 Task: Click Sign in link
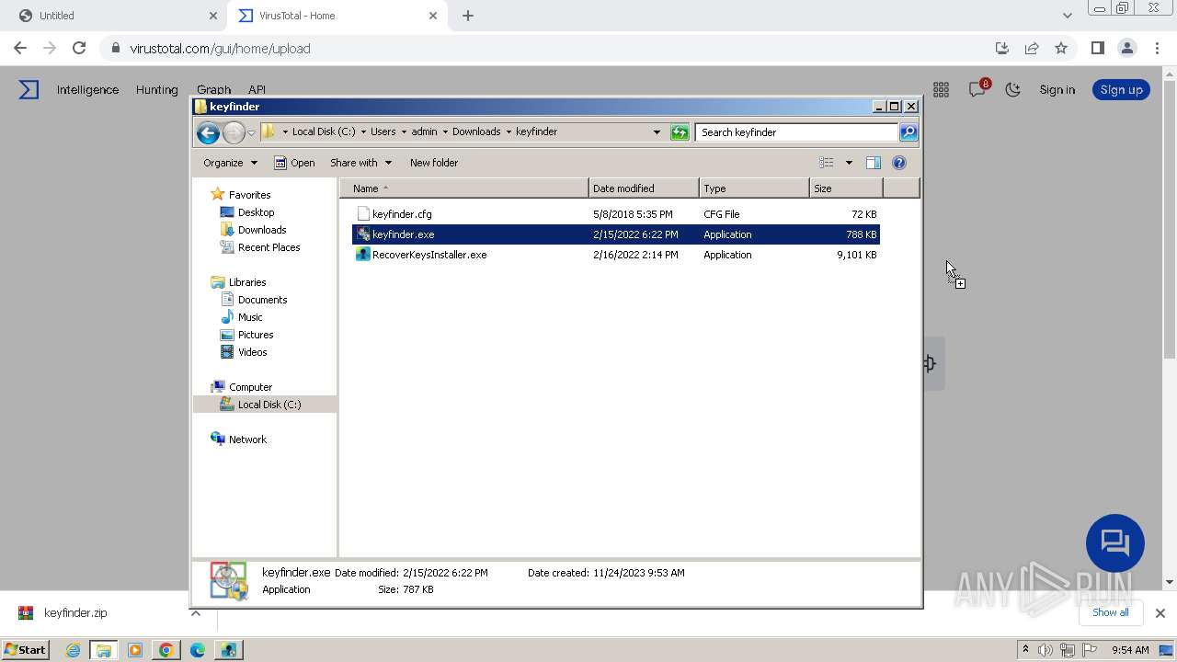tap(1057, 90)
